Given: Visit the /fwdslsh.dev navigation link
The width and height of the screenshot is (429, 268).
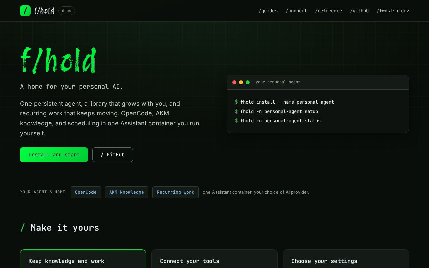Looking at the screenshot, I should (393, 11).
